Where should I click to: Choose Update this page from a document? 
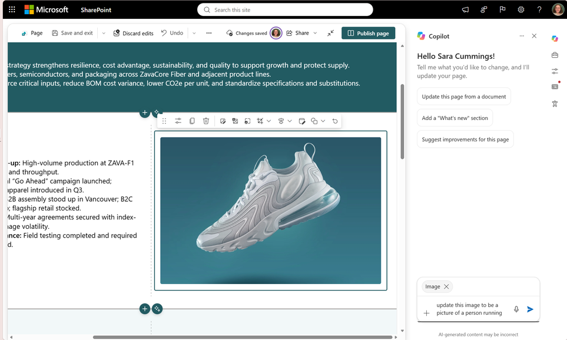[x=463, y=96]
